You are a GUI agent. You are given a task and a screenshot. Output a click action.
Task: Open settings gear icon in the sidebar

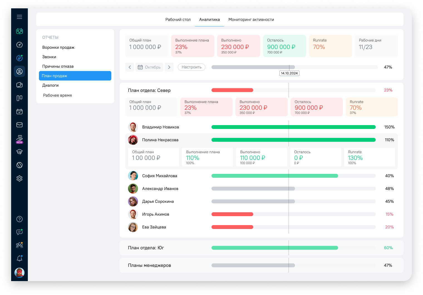tap(19, 179)
